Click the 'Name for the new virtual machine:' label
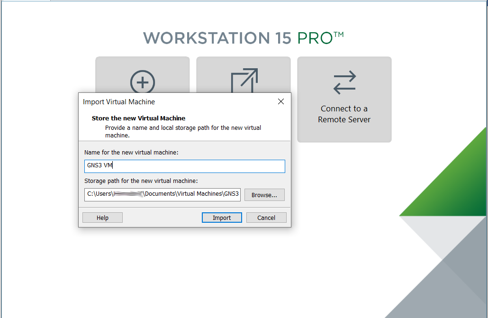Image resolution: width=488 pixels, height=318 pixels. (131, 152)
